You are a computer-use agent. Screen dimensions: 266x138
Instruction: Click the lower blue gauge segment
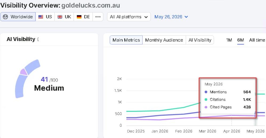click(x=21, y=87)
